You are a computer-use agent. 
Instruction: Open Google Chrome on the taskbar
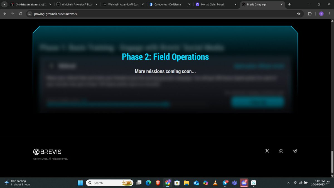pos(167,183)
